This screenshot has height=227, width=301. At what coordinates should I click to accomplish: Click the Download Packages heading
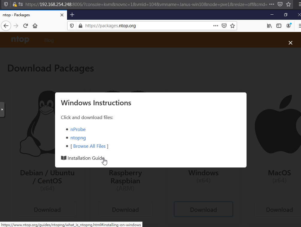pyautogui.click(x=51, y=68)
